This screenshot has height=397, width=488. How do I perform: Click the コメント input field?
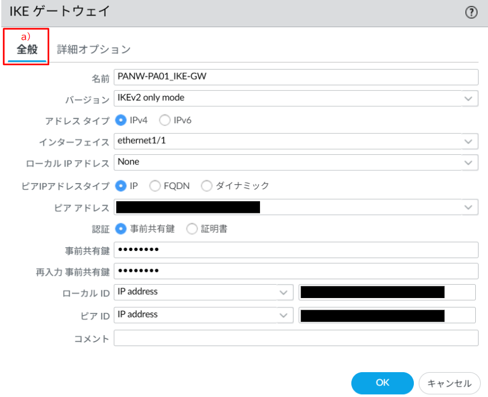coord(296,338)
